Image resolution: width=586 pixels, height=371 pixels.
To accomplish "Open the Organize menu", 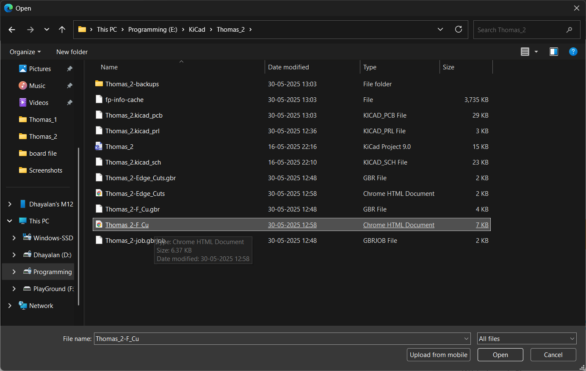I will click(25, 52).
